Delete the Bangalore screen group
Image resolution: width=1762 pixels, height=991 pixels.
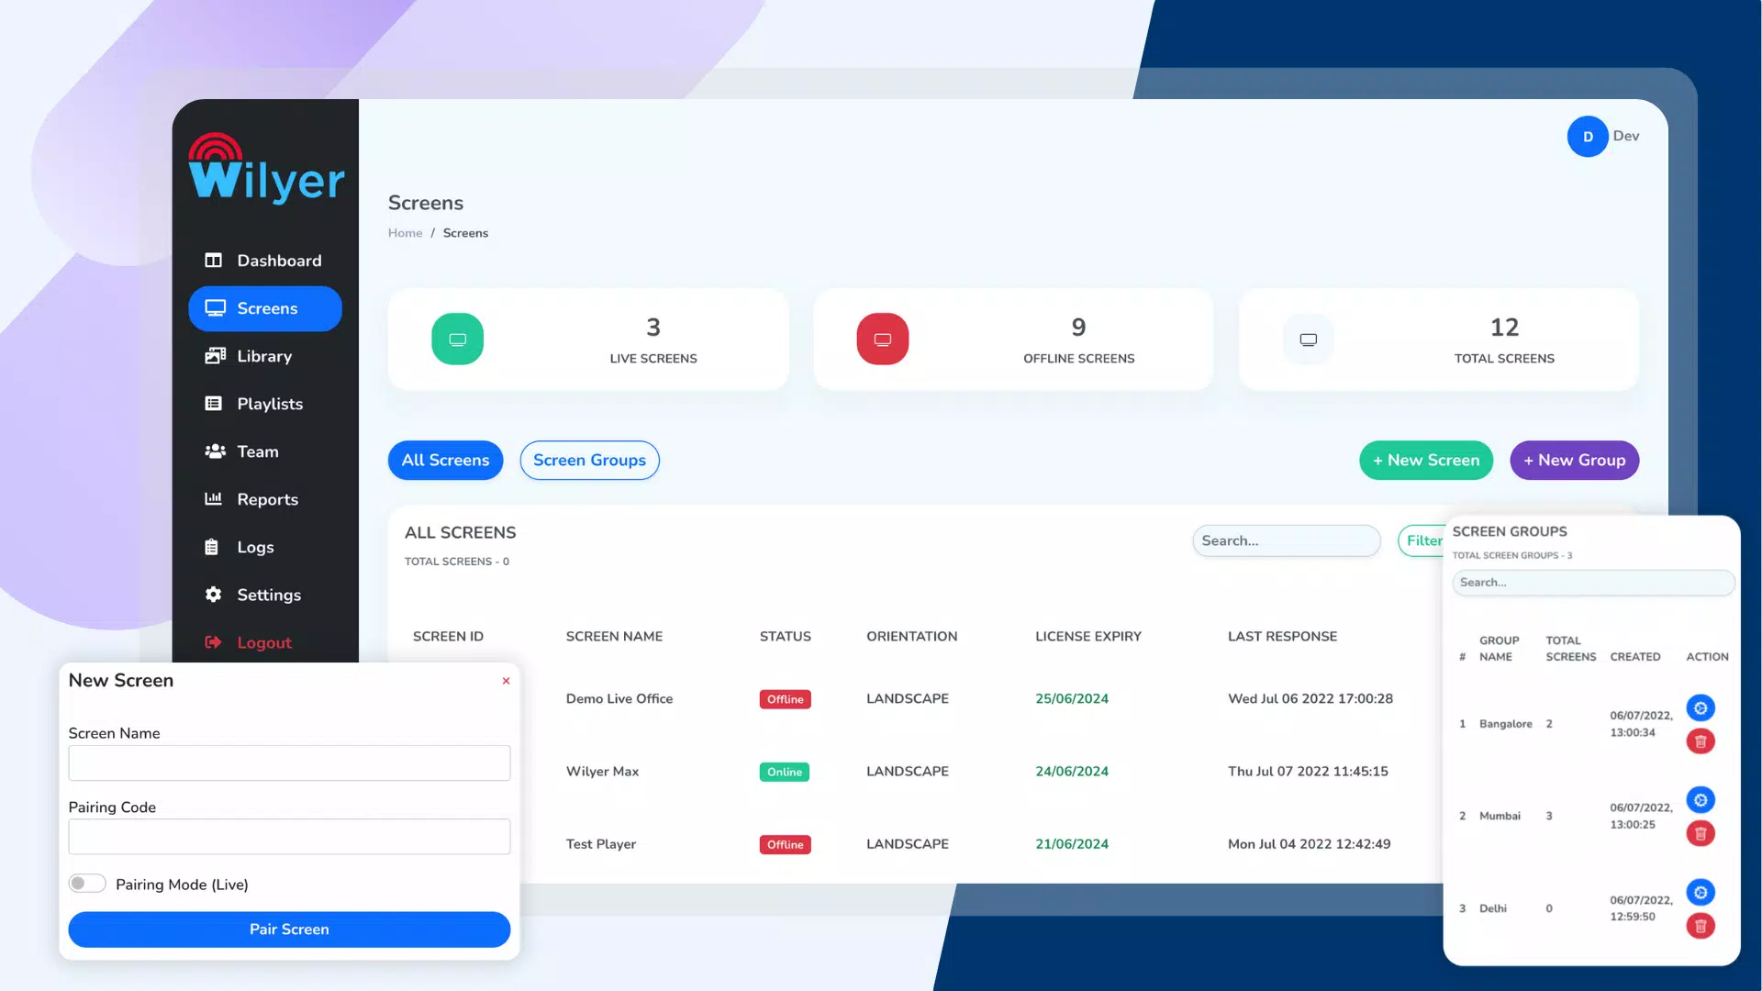1701,741
